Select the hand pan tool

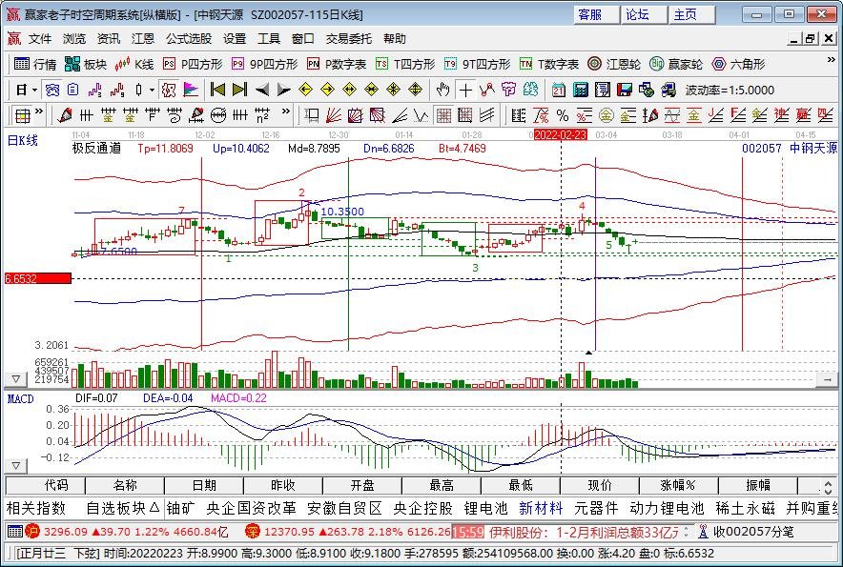click(442, 90)
